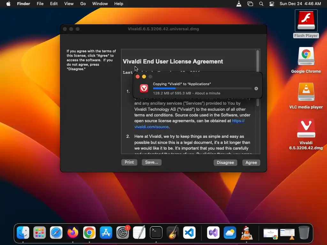Open Visual Studio from the Dock
Viewport: 327px width, 245px height.
coord(213,233)
